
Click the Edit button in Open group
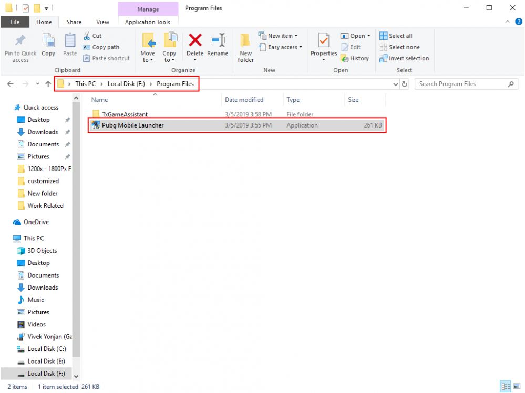(x=351, y=47)
